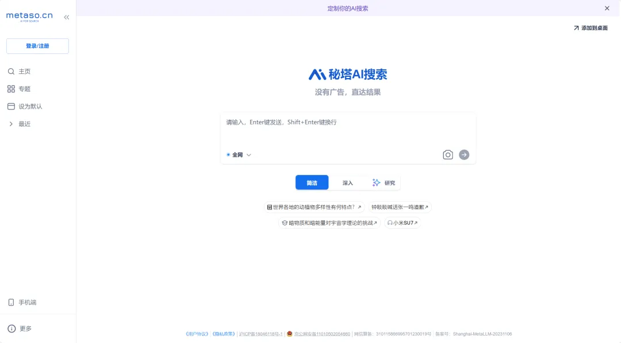Viewport: 621px width, 343px height.
Task: Click the blue send arrow icon
Action: pyautogui.click(x=464, y=154)
